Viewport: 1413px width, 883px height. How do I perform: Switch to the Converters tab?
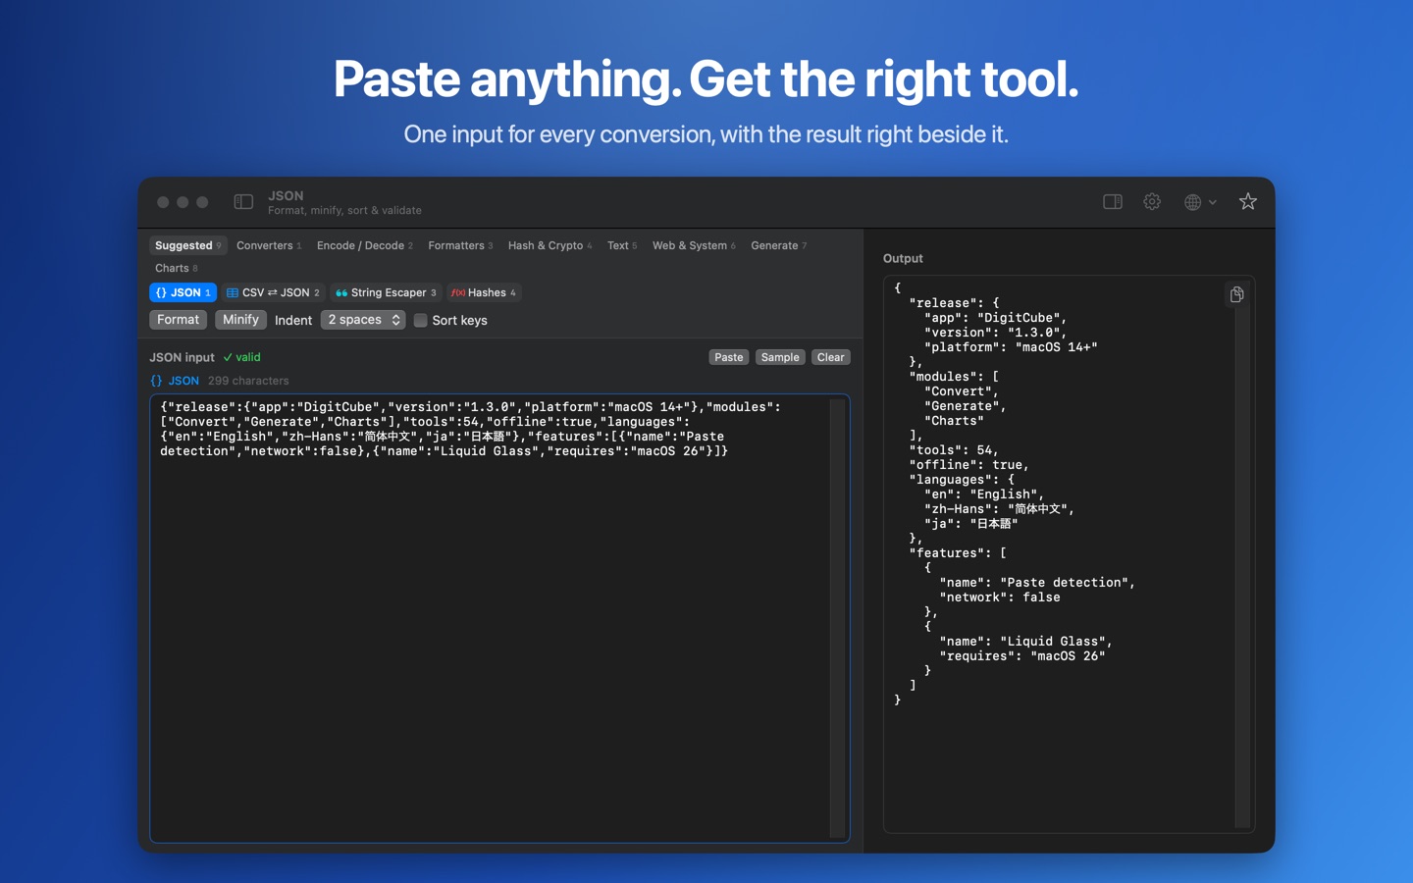coord(269,245)
